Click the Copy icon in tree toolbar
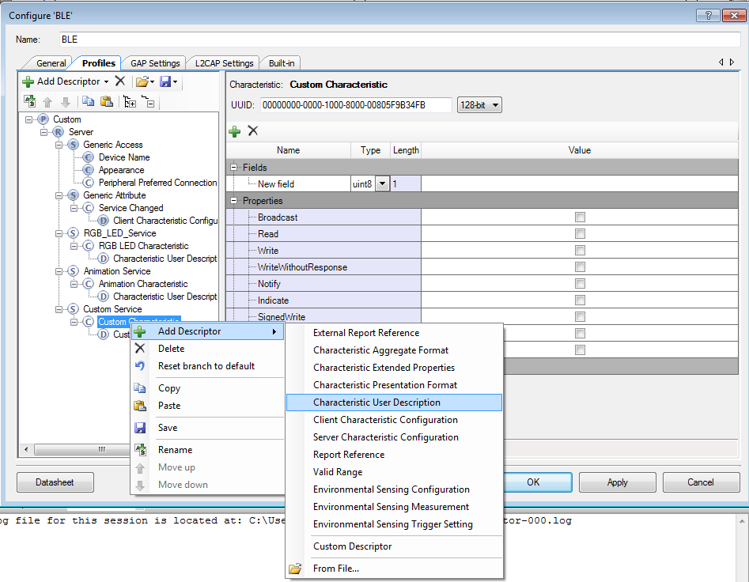The width and height of the screenshot is (749, 582). [89, 101]
